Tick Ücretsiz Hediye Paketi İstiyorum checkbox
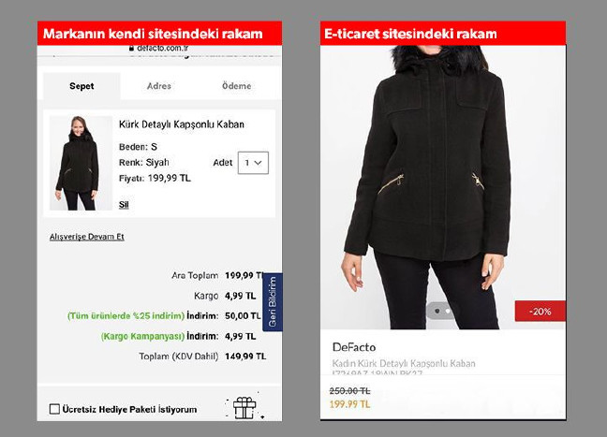The image size is (607, 437). coord(54,409)
